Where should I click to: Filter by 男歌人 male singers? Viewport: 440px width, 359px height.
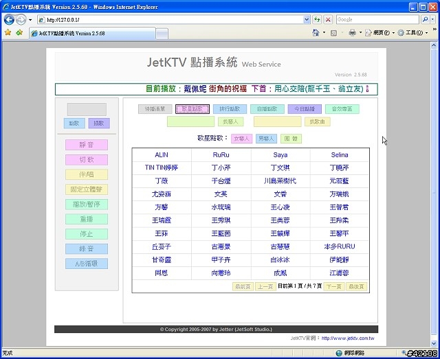266,139
